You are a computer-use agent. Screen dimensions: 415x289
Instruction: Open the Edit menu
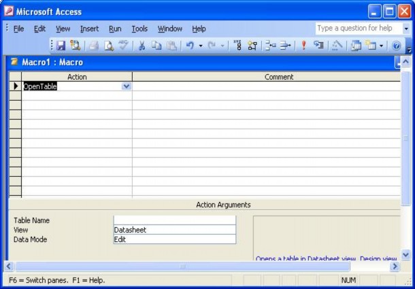[39, 29]
